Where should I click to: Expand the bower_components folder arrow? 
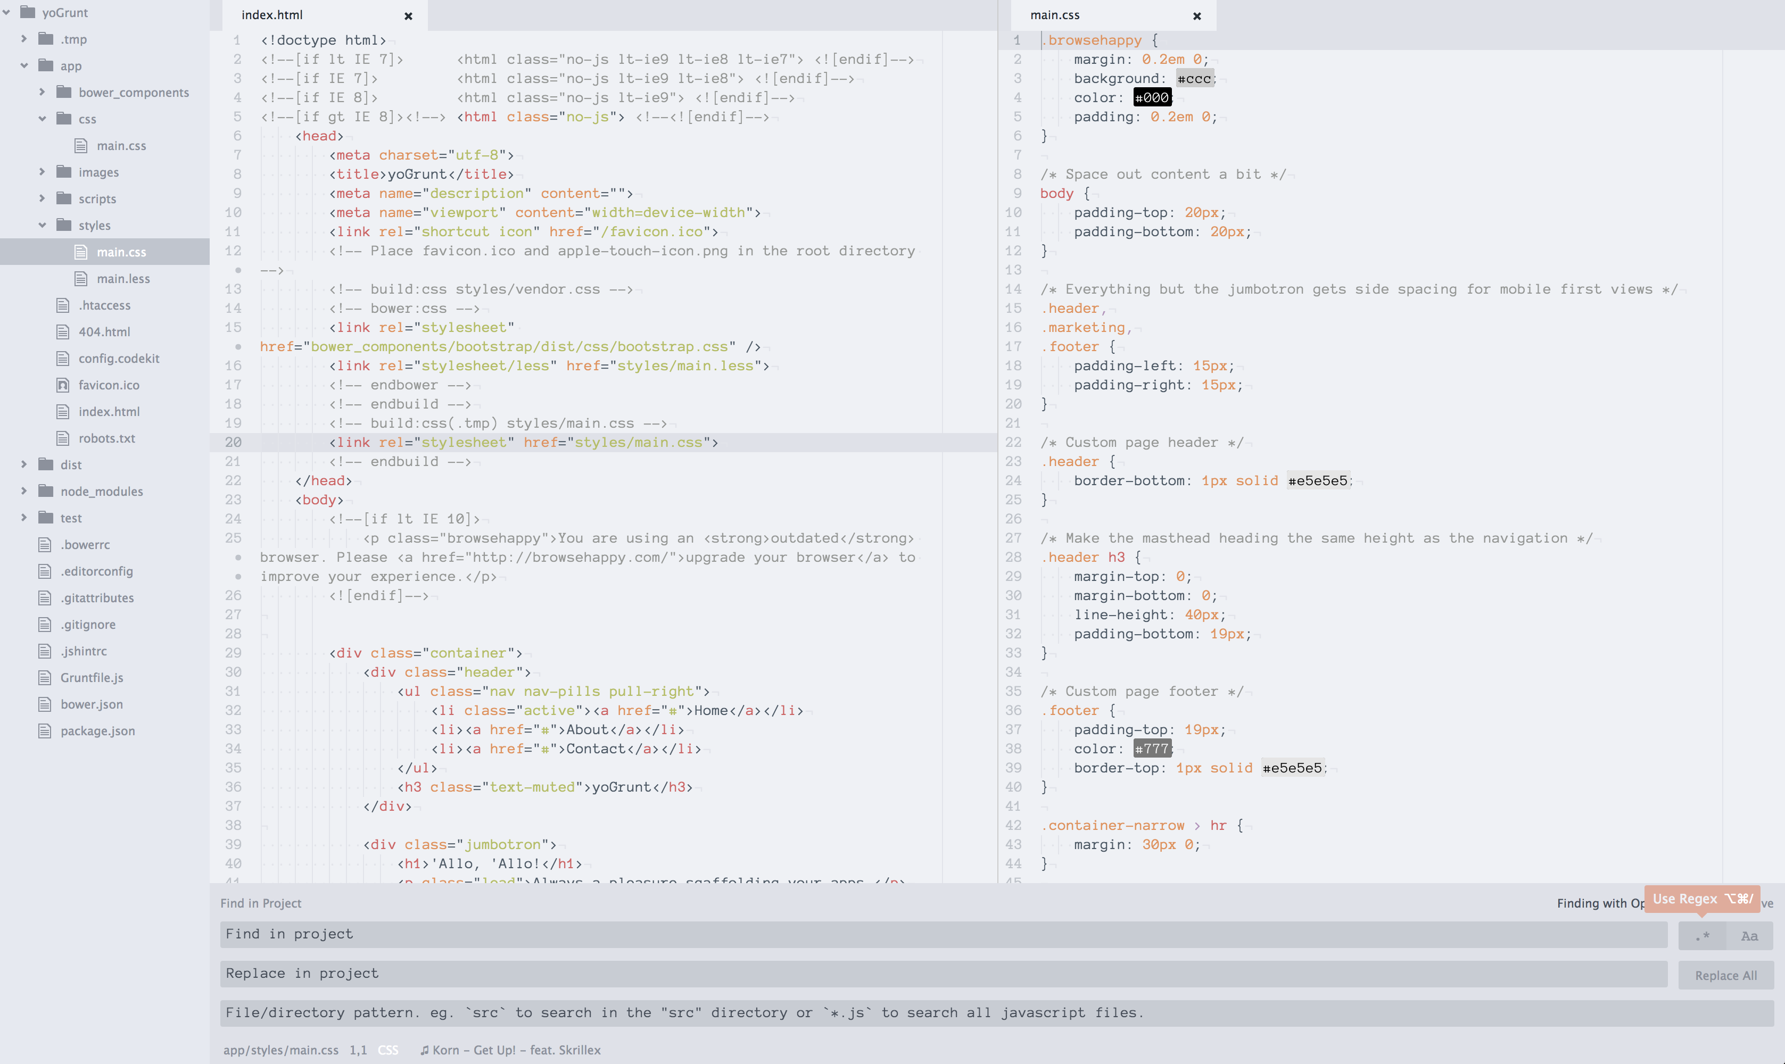point(42,92)
